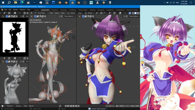Image resolution: width=195 pixels, height=110 pixels.
Task: Open Pose Options dropdown in right viewport
Action: click(134, 16)
